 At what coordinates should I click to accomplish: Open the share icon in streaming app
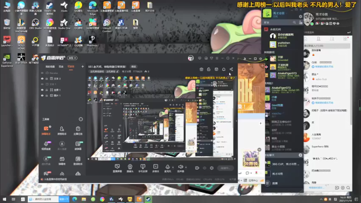pos(231,69)
